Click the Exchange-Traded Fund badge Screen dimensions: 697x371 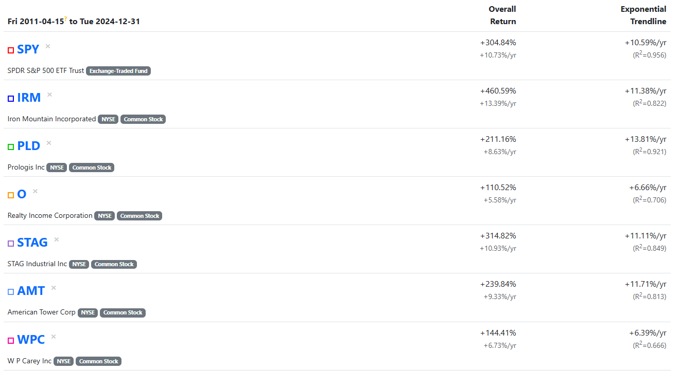coord(118,71)
